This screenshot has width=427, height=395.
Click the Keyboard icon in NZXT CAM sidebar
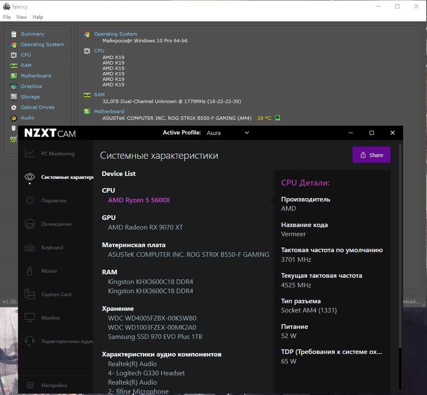pyautogui.click(x=30, y=248)
